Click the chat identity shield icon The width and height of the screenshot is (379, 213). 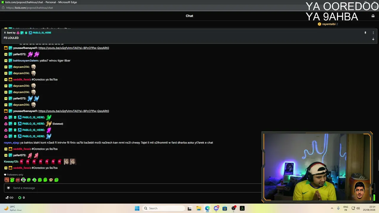tap(9, 188)
